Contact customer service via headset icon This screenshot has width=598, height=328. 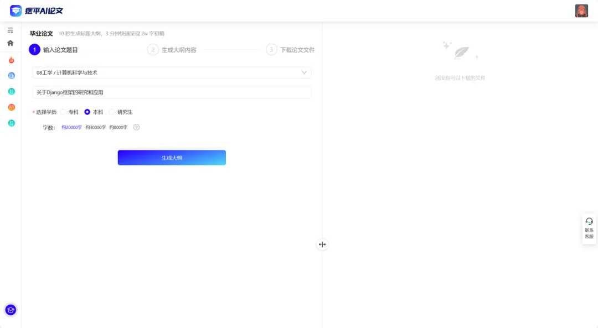(589, 228)
